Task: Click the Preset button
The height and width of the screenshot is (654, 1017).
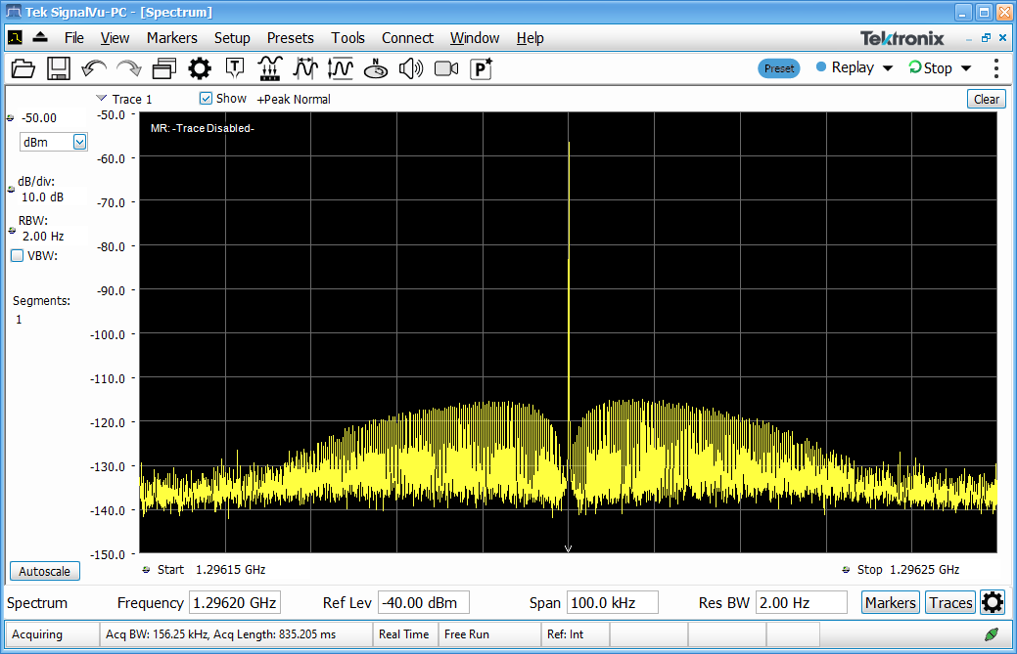Action: pos(779,68)
